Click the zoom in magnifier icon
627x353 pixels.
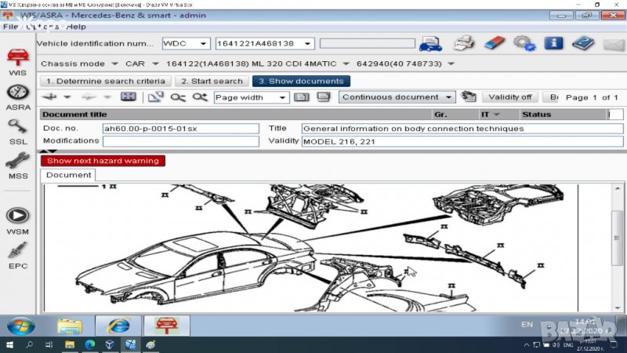tap(199, 97)
